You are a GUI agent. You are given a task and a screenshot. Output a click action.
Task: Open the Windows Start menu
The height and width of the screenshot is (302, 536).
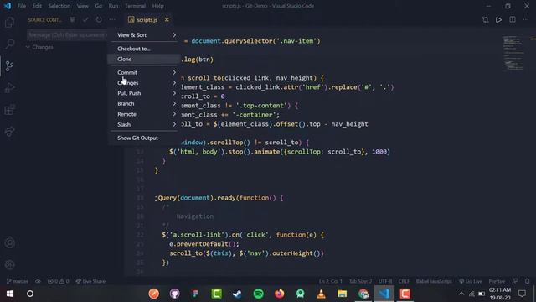click(9, 294)
